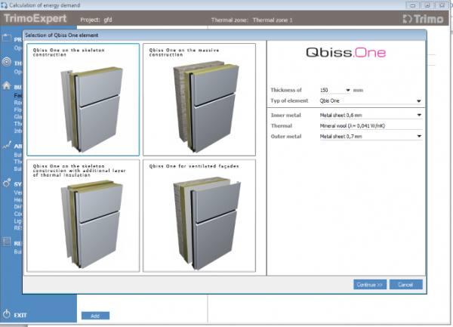
Task: Click the project folder icon in sidebar
Action: coord(7,38)
